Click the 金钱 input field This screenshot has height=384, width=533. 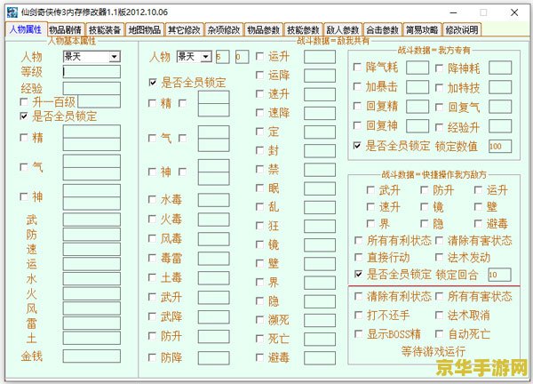coord(91,356)
